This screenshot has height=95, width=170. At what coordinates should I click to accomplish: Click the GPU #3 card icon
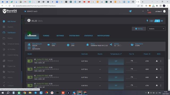[x=30, y=85]
